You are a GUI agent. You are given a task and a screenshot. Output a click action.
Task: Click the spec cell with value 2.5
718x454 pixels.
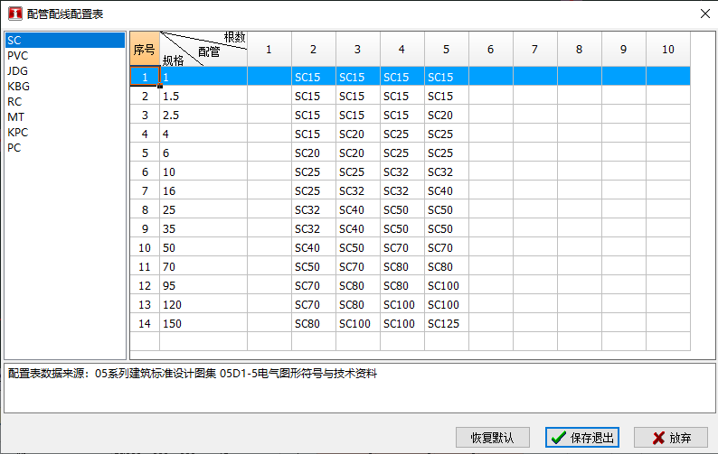coord(203,115)
